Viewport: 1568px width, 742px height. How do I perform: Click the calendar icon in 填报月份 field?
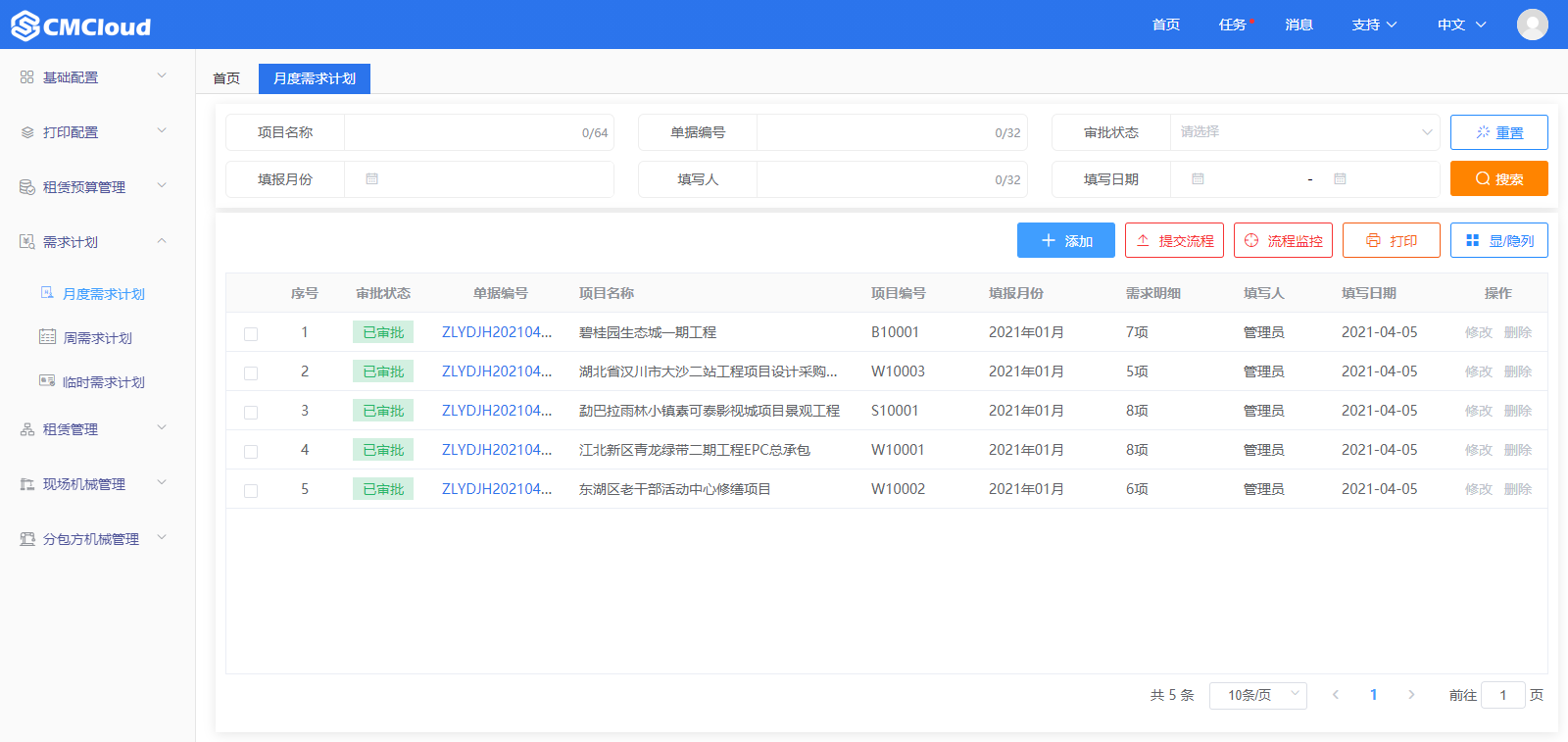pos(372,179)
